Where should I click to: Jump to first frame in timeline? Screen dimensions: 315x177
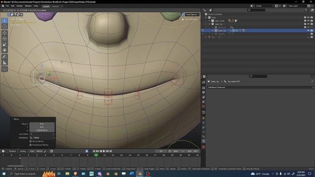(94, 151)
